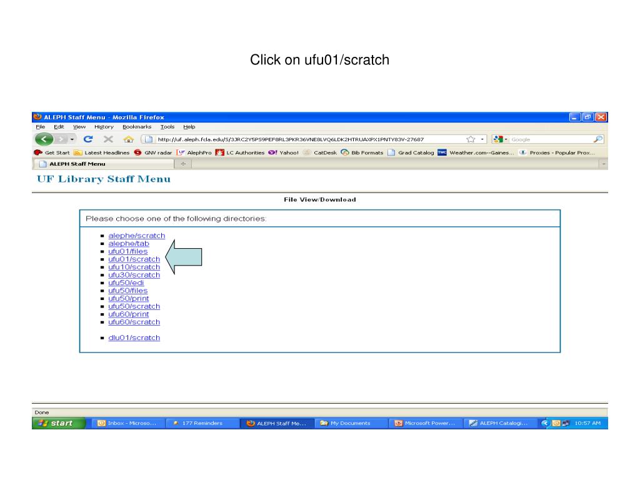Bookmark this page with the star icon
The height and width of the screenshot is (480, 640).
click(471, 139)
